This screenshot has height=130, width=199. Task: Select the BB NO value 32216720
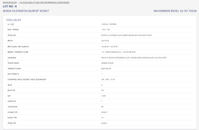click(105, 41)
